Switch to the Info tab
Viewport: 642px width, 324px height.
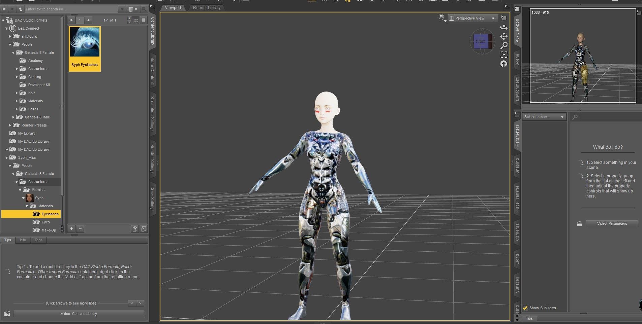point(23,240)
